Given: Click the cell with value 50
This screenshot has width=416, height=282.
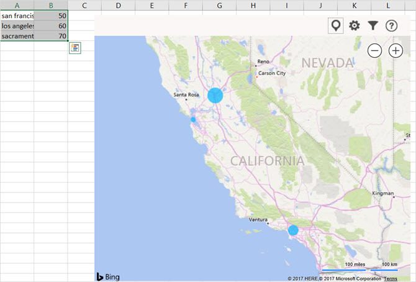Looking at the screenshot, I should pos(51,16).
